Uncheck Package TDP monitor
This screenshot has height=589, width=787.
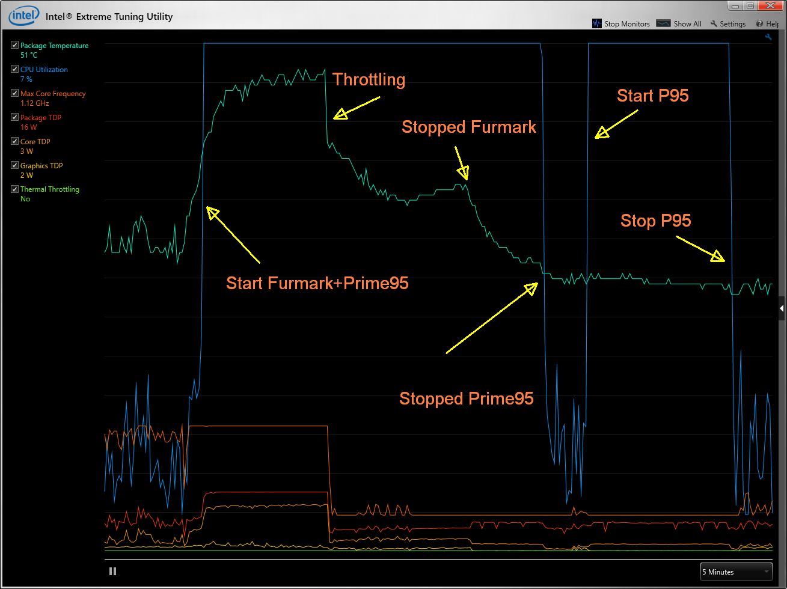[x=15, y=117]
